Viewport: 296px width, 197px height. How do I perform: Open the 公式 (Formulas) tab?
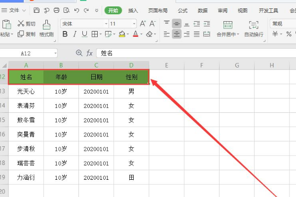(x=183, y=10)
